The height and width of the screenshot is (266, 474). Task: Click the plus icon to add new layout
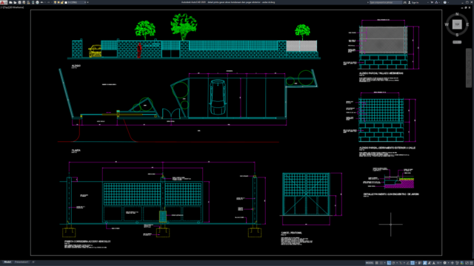click(x=33, y=262)
